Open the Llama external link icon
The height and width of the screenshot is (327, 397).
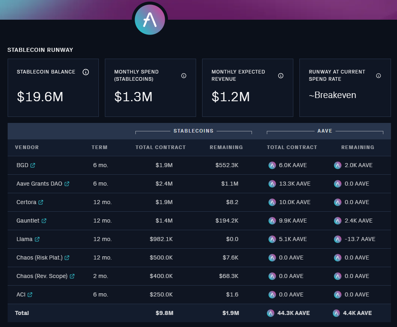point(37,239)
